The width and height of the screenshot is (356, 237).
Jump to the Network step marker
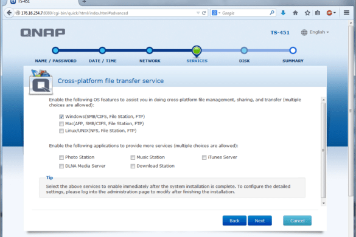149,50
